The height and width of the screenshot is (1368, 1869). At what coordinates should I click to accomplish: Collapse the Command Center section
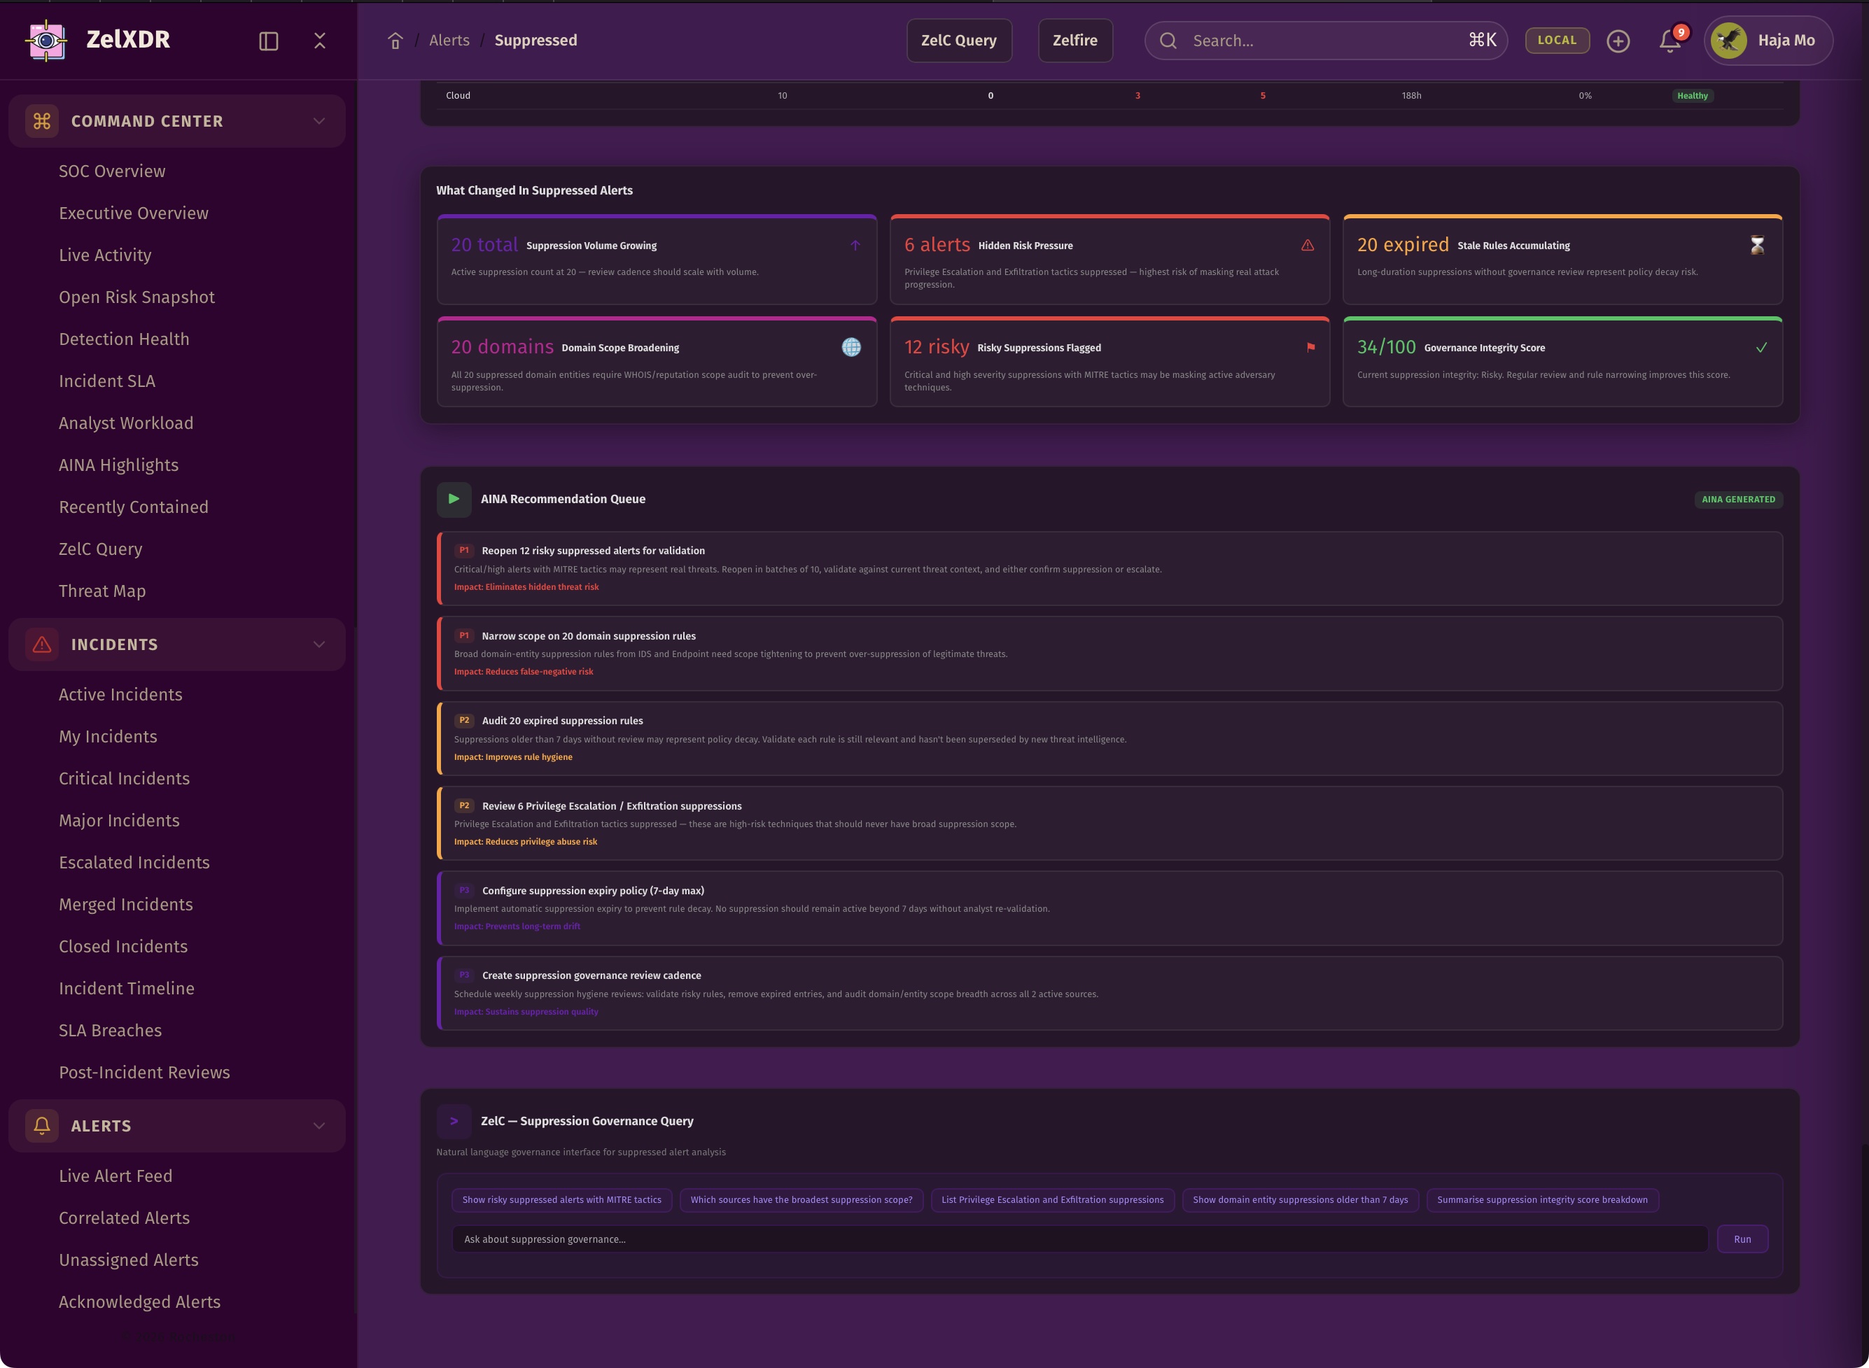click(319, 121)
